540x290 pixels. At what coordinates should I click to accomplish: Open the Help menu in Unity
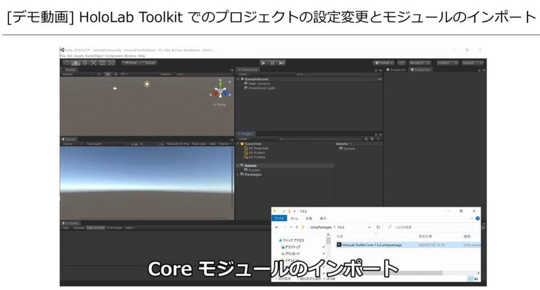141,56
